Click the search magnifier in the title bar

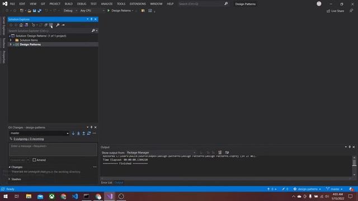coord(226,4)
